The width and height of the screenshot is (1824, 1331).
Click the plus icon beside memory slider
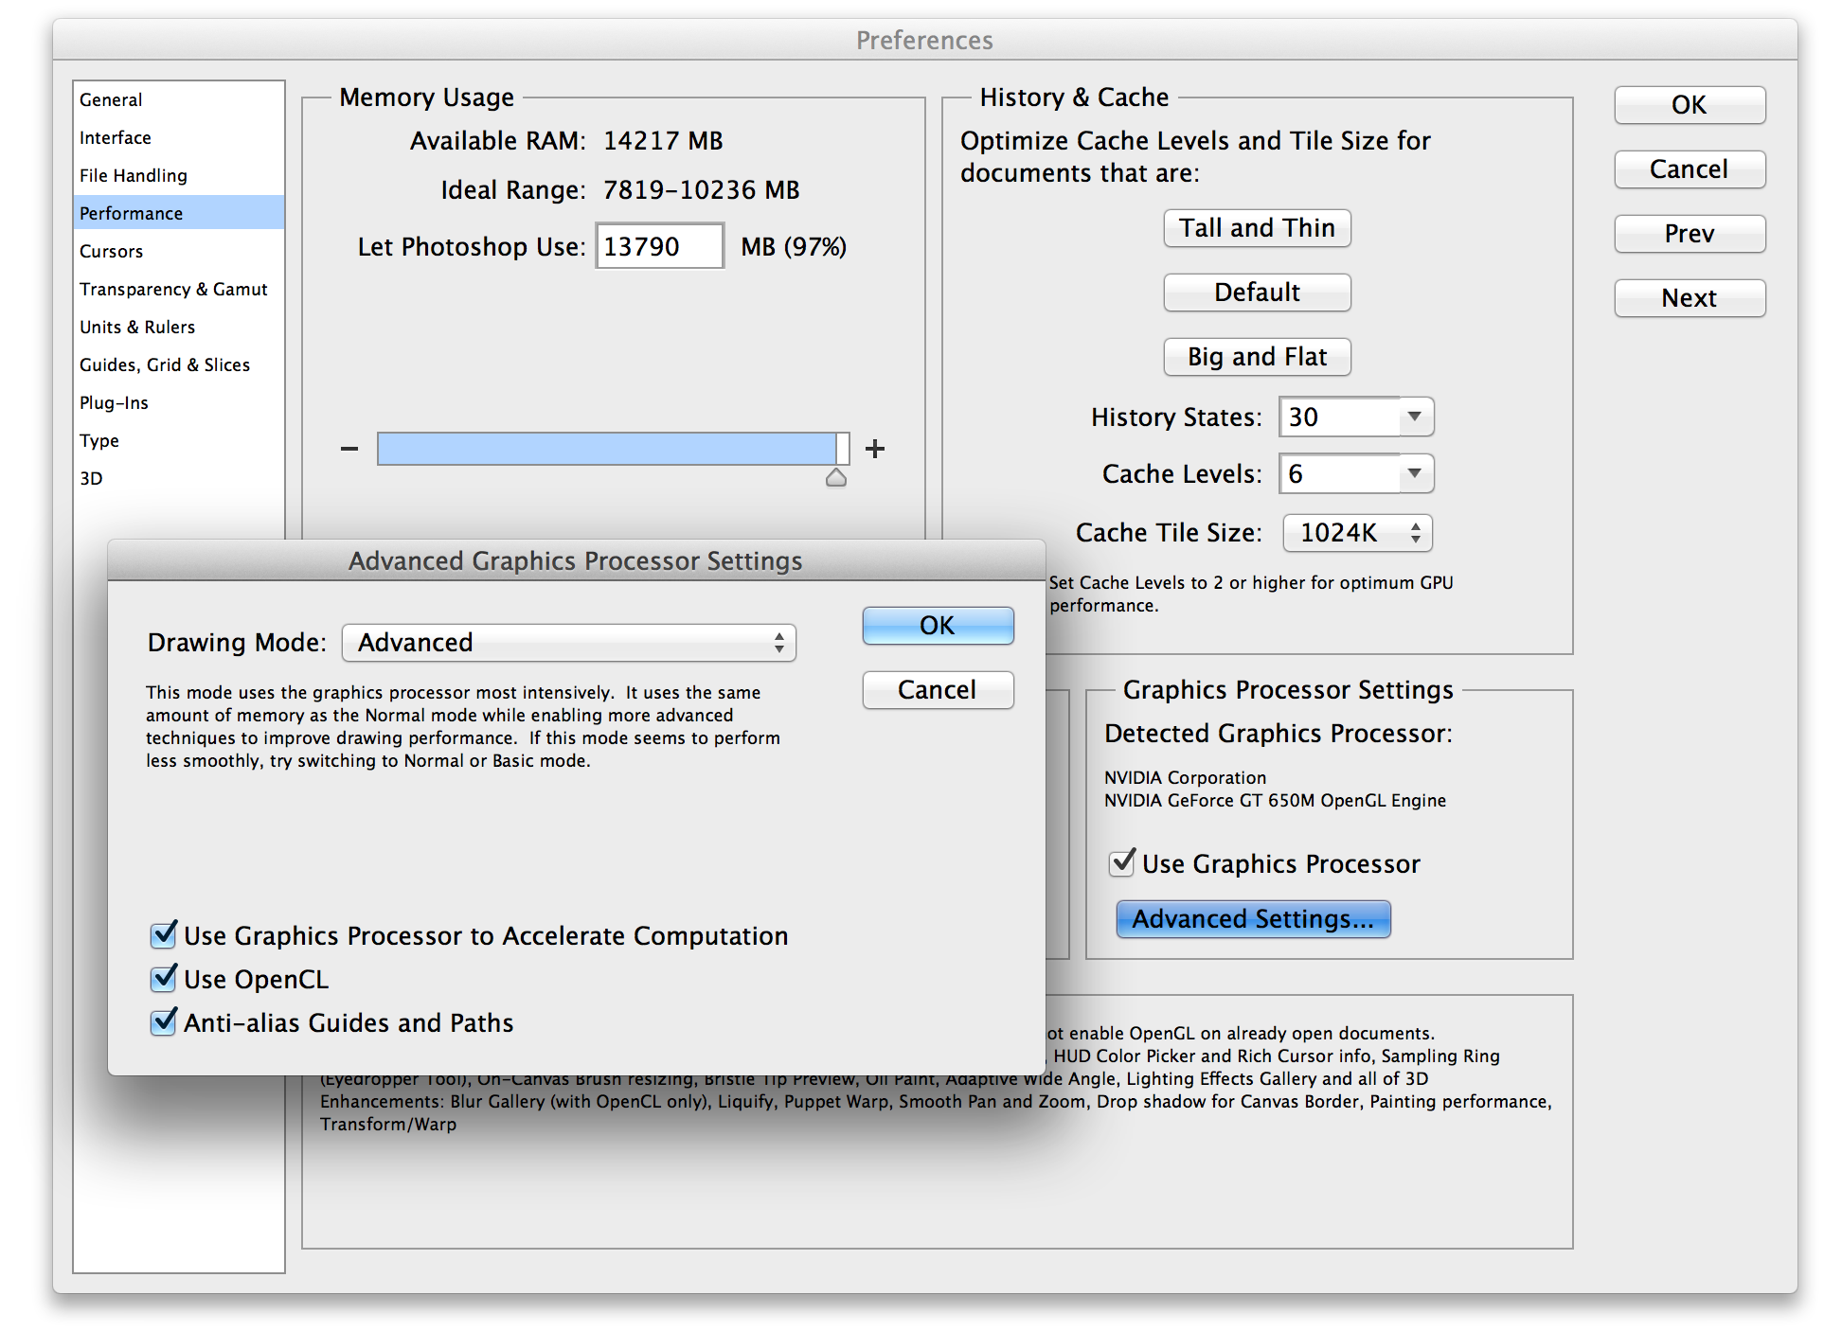[875, 449]
